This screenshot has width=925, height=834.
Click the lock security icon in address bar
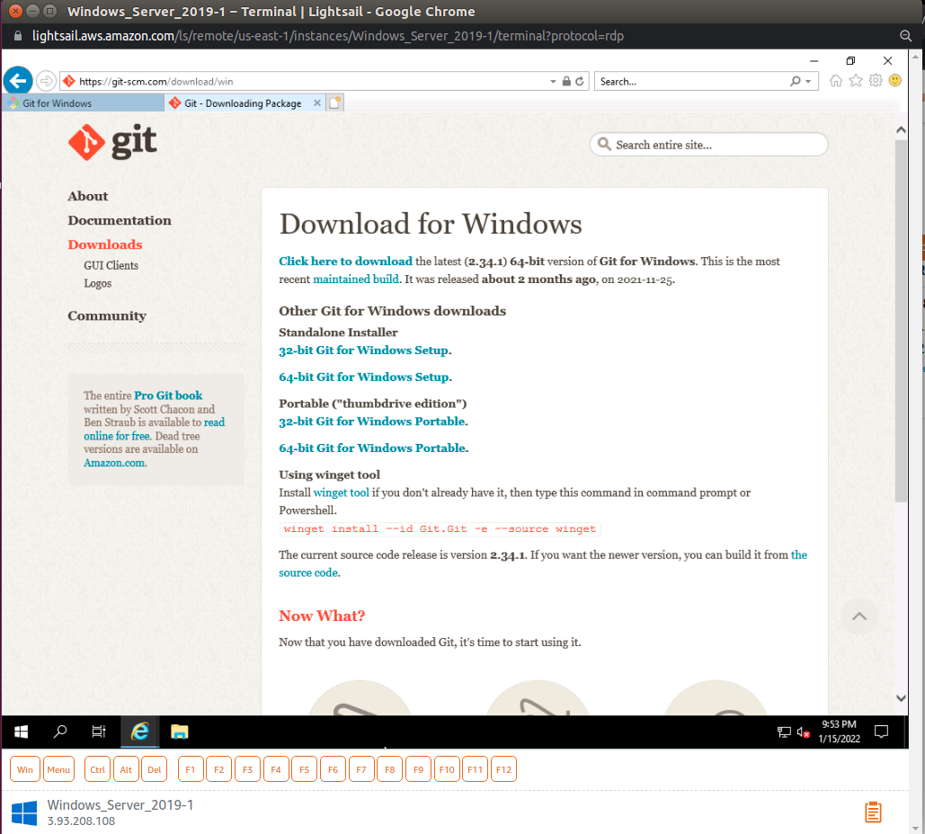pos(566,82)
